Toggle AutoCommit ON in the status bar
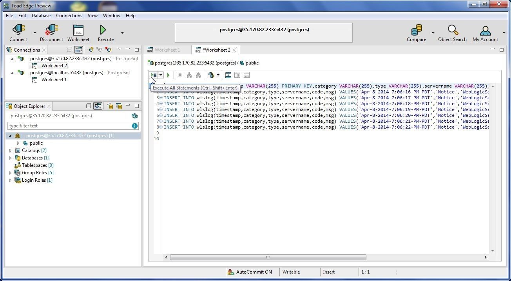Image resolution: width=511 pixels, height=281 pixels. (x=249, y=272)
